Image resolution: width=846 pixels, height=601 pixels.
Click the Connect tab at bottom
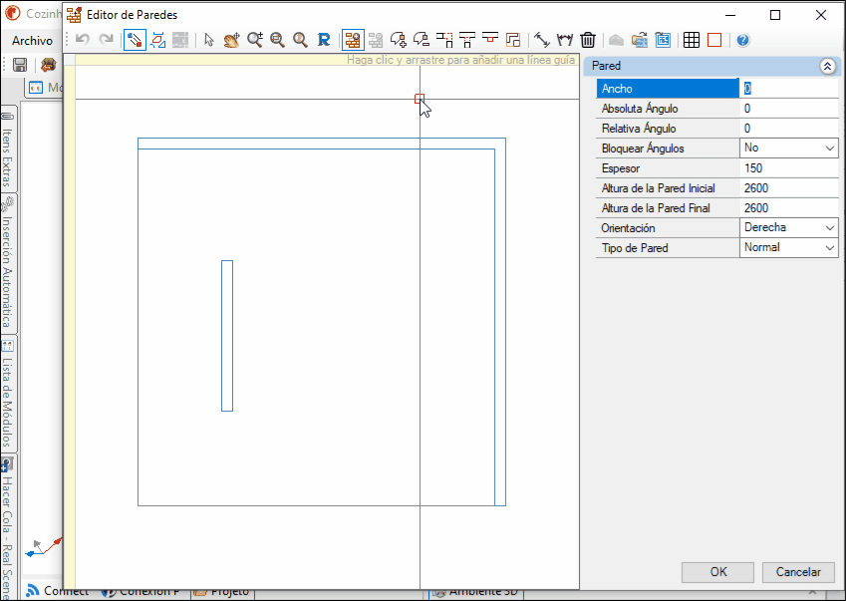pos(58,591)
